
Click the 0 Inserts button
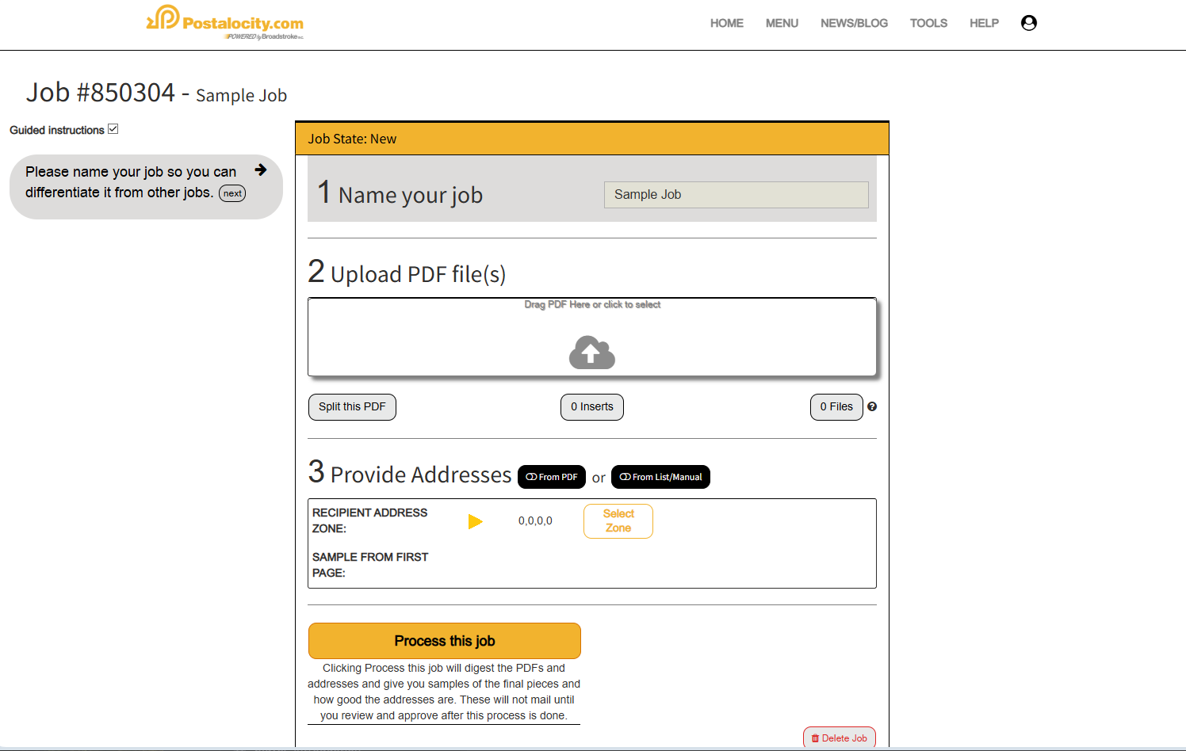[x=591, y=407]
